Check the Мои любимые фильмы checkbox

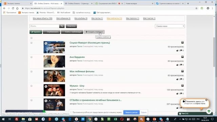(32, 72)
